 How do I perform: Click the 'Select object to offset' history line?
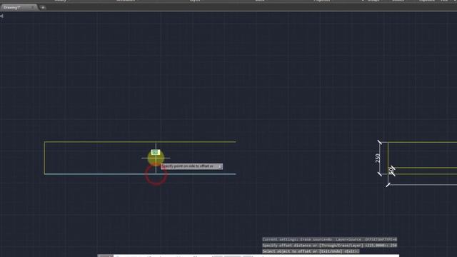[x=311, y=251]
